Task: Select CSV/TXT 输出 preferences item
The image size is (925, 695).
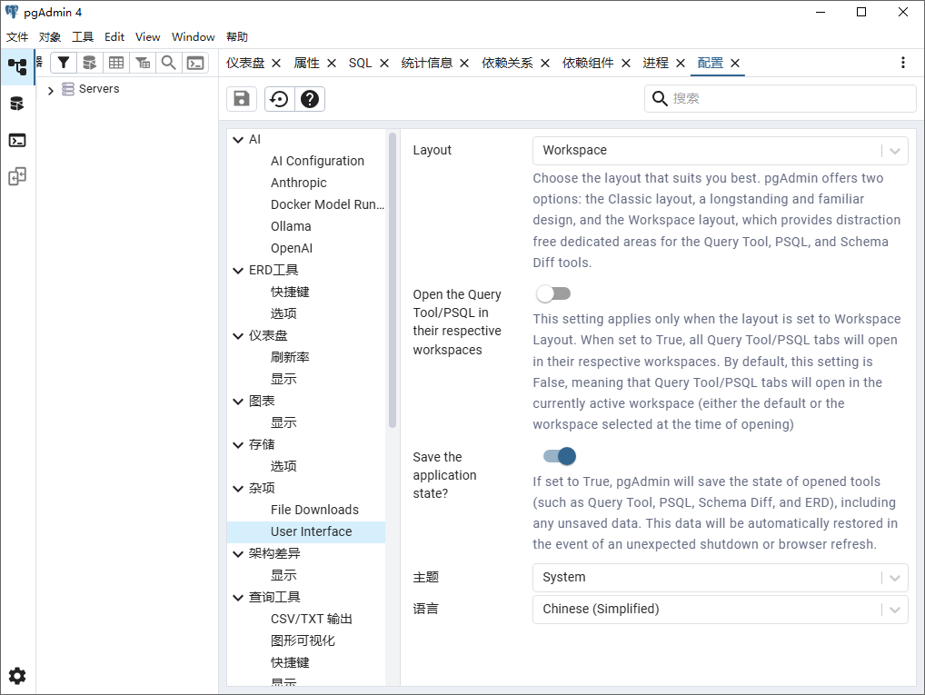Action: 312,619
